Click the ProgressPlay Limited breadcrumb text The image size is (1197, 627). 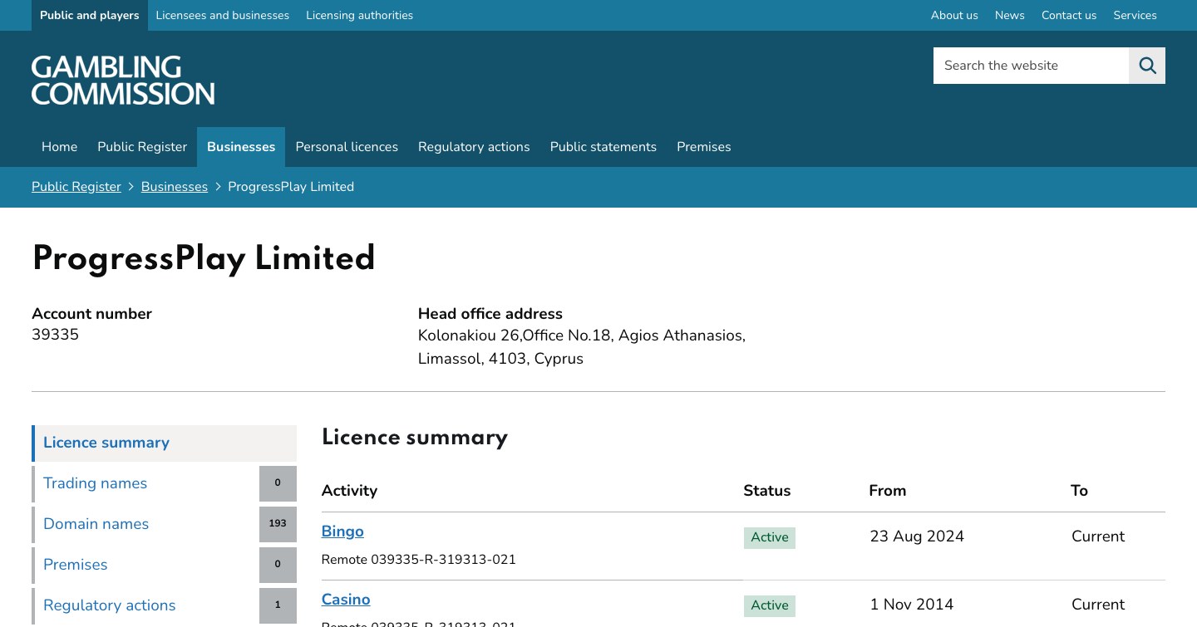click(x=291, y=187)
